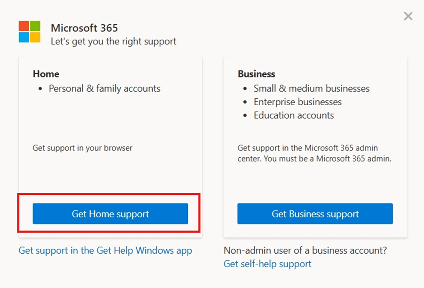This screenshot has width=424, height=288.
Task: Click the highlighted red-outlined support button
Action: (110, 214)
